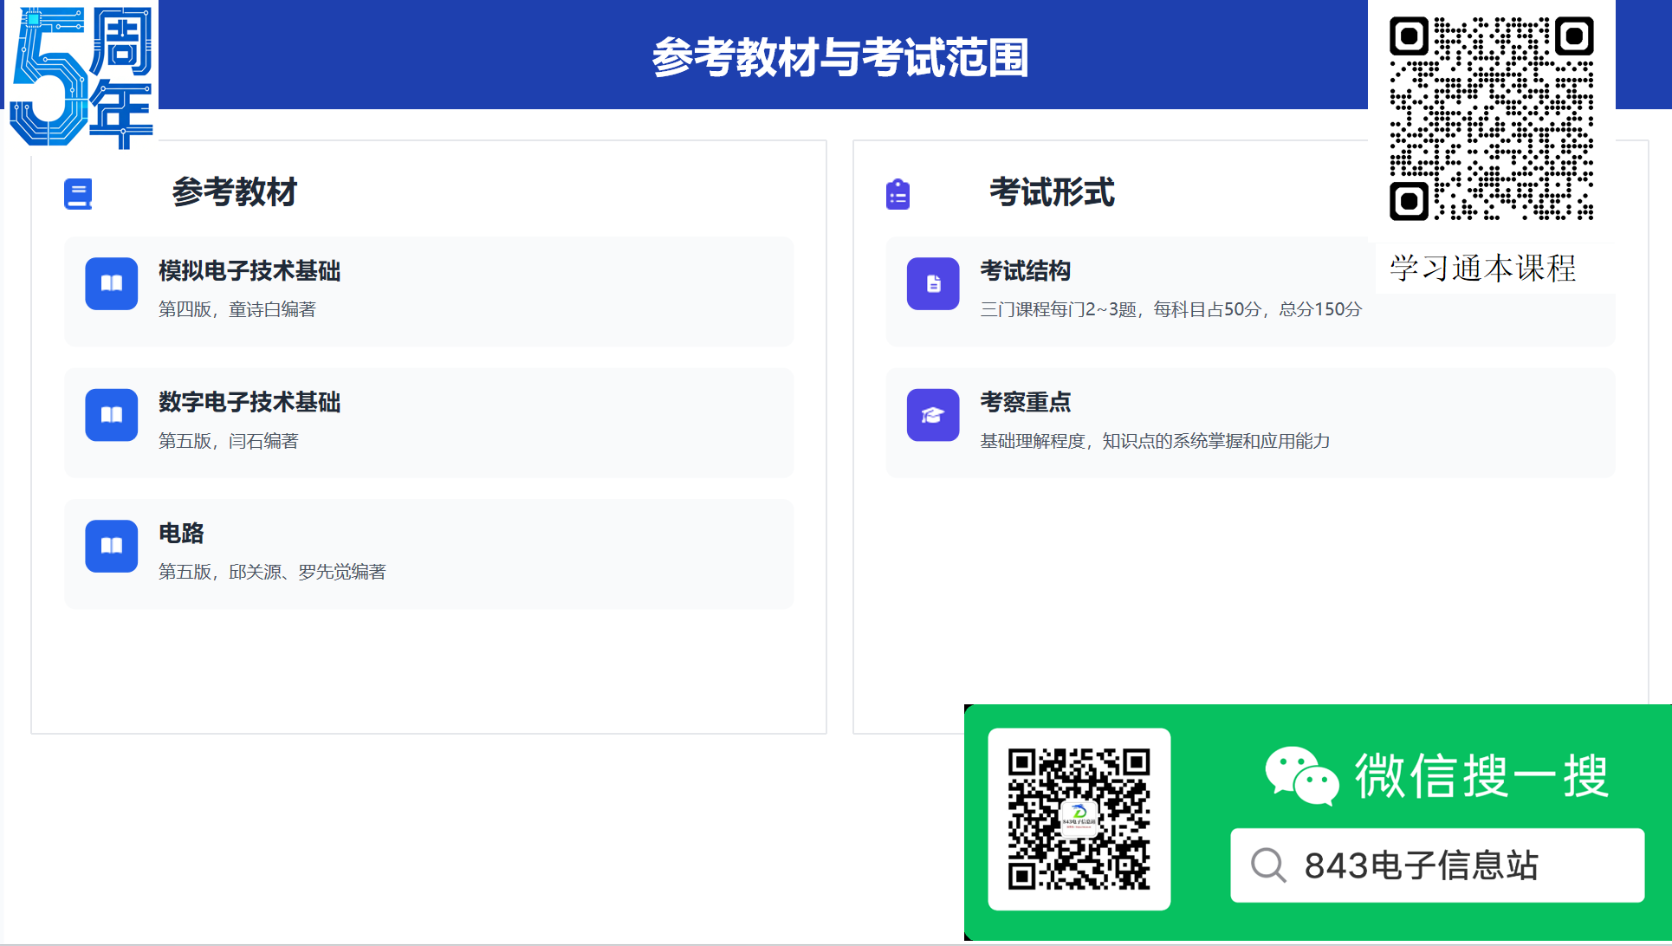Click the book icon for 数字电子技术基础
The height and width of the screenshot is (946, 1672).
[112, 415]
